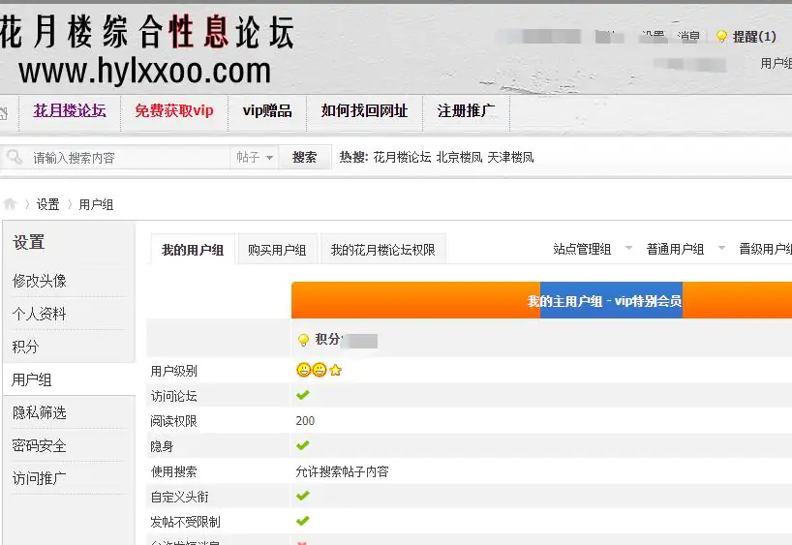The height and width of the screenshot is (545, 792).
Task: Open the 注册推广 nav item
Action: coord(467,110)
